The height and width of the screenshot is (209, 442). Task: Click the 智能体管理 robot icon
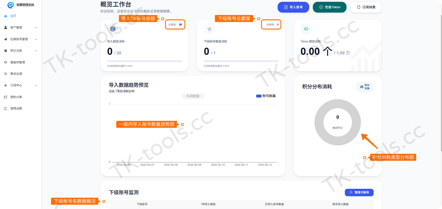click(x=6, y=62)
